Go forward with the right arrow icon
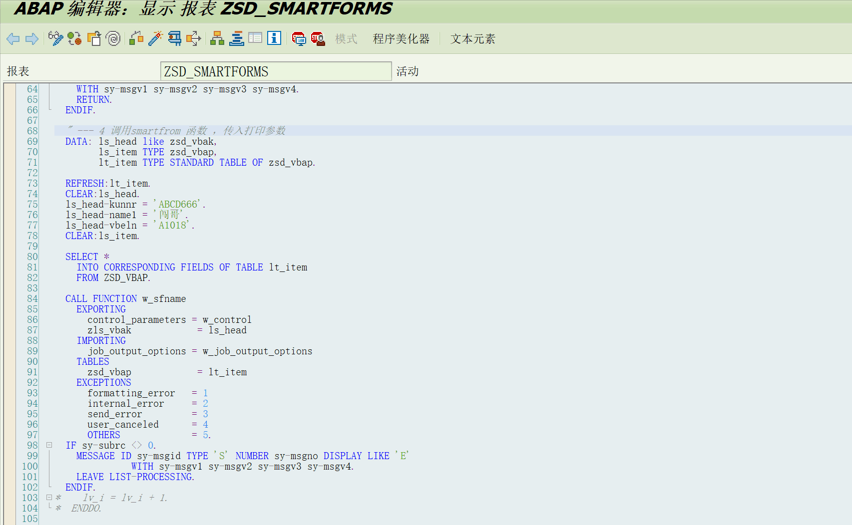 [32, 38]
